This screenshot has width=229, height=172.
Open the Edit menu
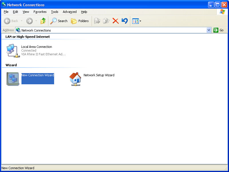pos(15,12)
